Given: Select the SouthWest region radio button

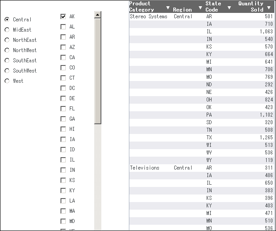Looking at the screenshot, I should coord(7,70).
